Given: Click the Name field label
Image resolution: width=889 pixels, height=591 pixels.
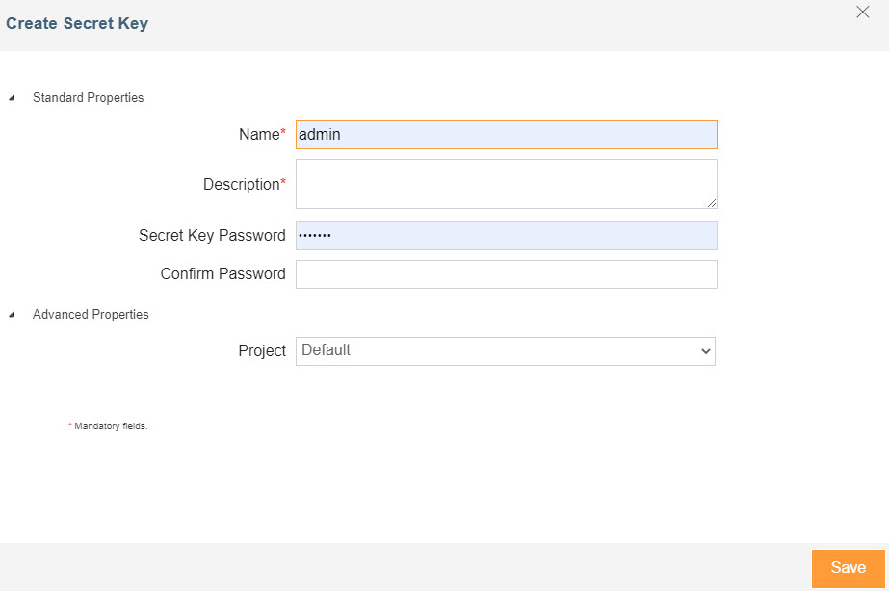Looking at the screenshot, I should tap(258, 135).
